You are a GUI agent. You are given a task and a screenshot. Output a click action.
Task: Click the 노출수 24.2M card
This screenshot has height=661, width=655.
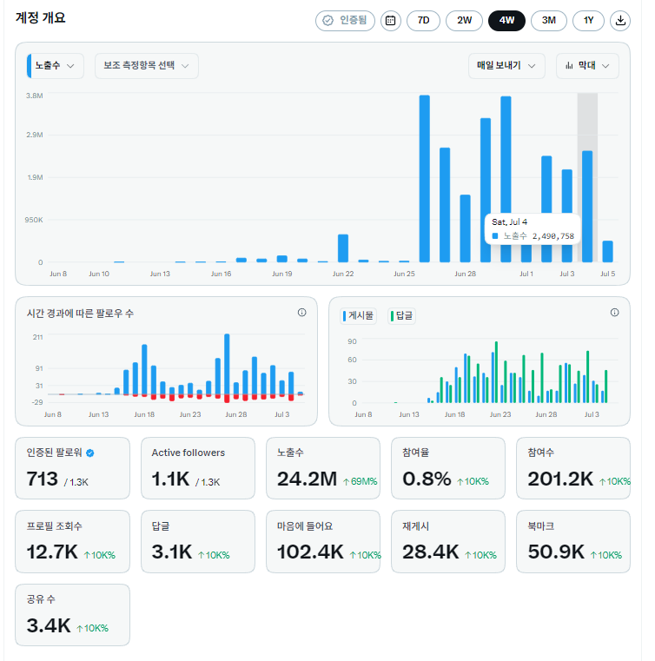323,468
